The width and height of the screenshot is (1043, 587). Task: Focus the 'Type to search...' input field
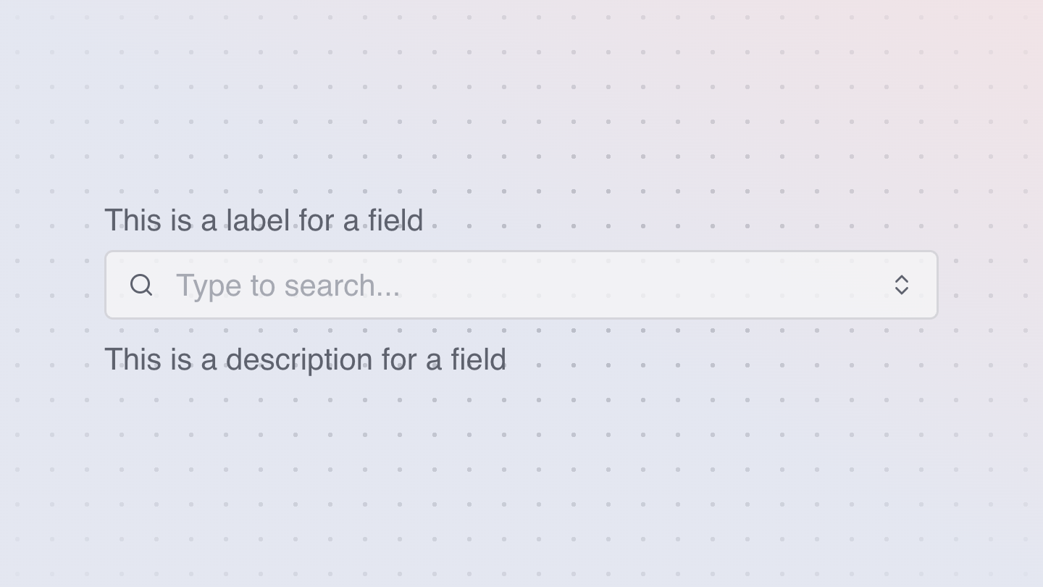pos(521,285)
